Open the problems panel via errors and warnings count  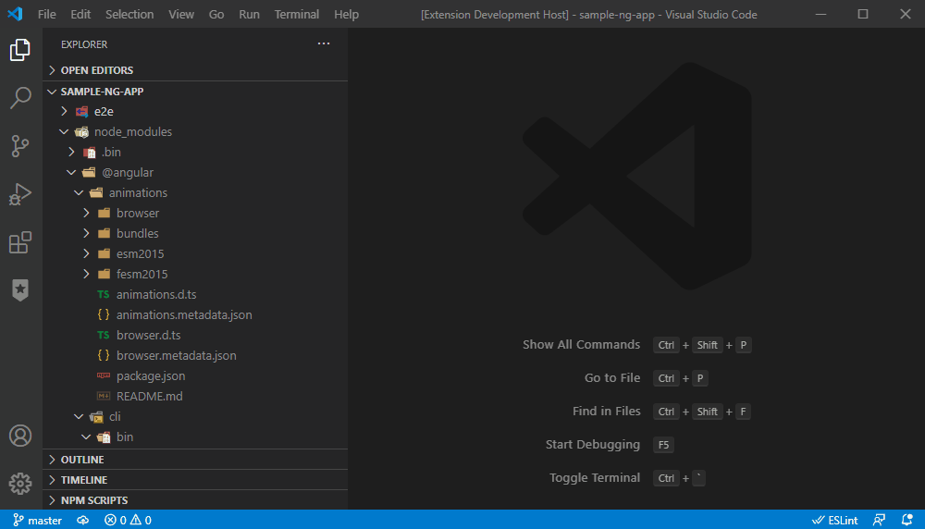(128, 520)
